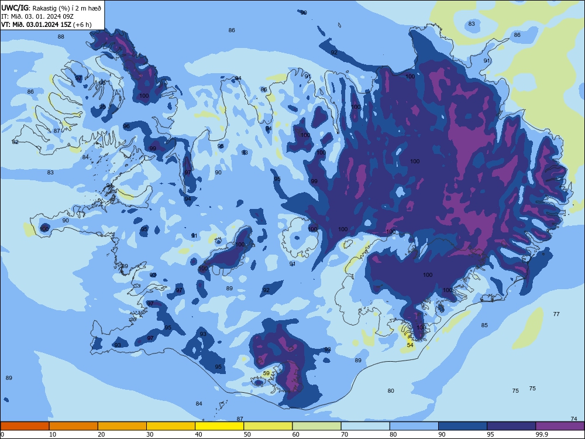Click the '85' humidity value label

(x=484, y=325)
